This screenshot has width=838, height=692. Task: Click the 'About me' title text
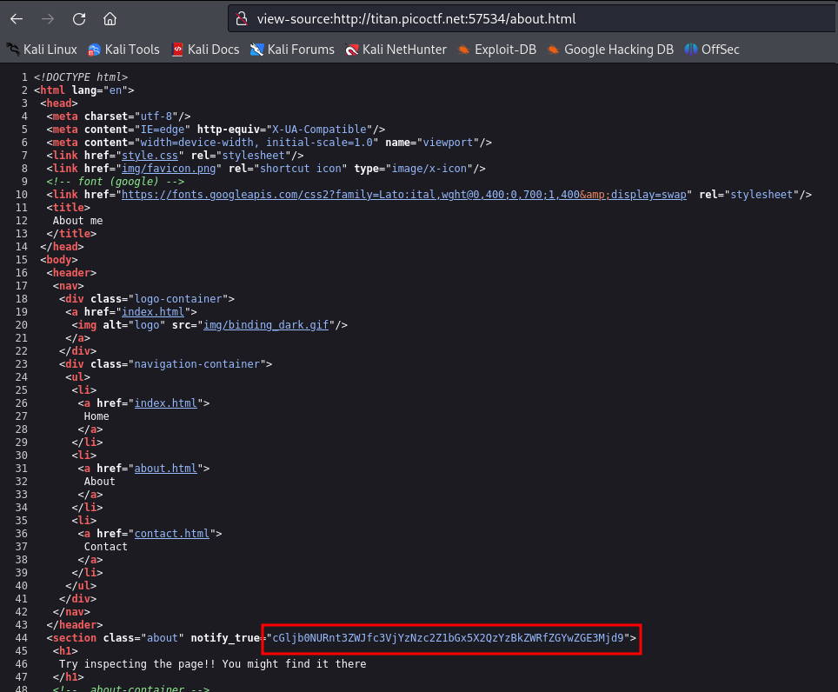point(77,221)
